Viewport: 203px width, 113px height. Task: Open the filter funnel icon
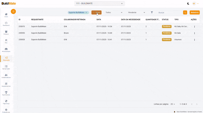pos(152,13)
